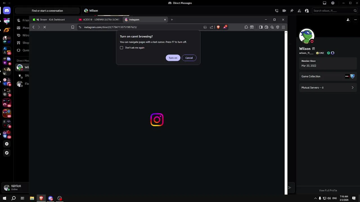Open the tab search icon in Brave toolbar
This screenshot has width=360, height=202.
[252, 27]
